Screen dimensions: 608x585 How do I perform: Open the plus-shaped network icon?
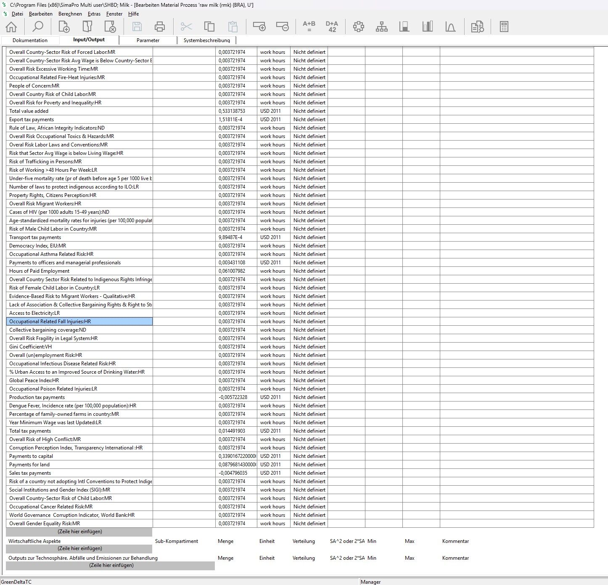359,27
